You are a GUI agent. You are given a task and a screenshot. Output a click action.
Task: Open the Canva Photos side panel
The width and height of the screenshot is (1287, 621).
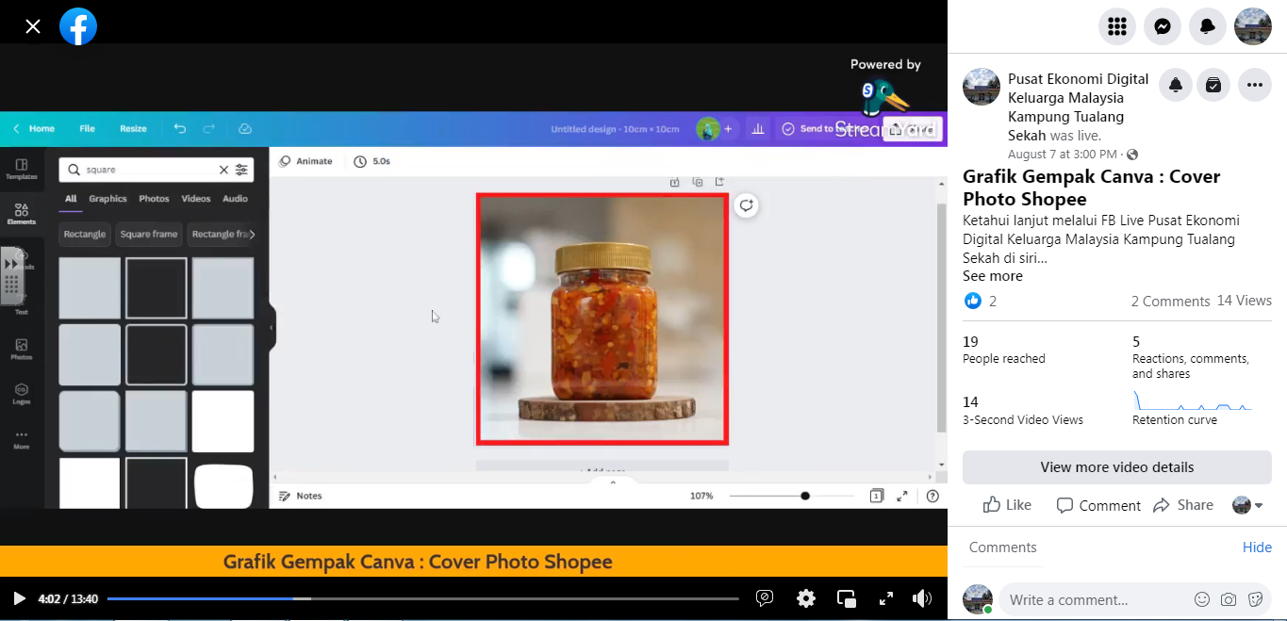[22, 350]
